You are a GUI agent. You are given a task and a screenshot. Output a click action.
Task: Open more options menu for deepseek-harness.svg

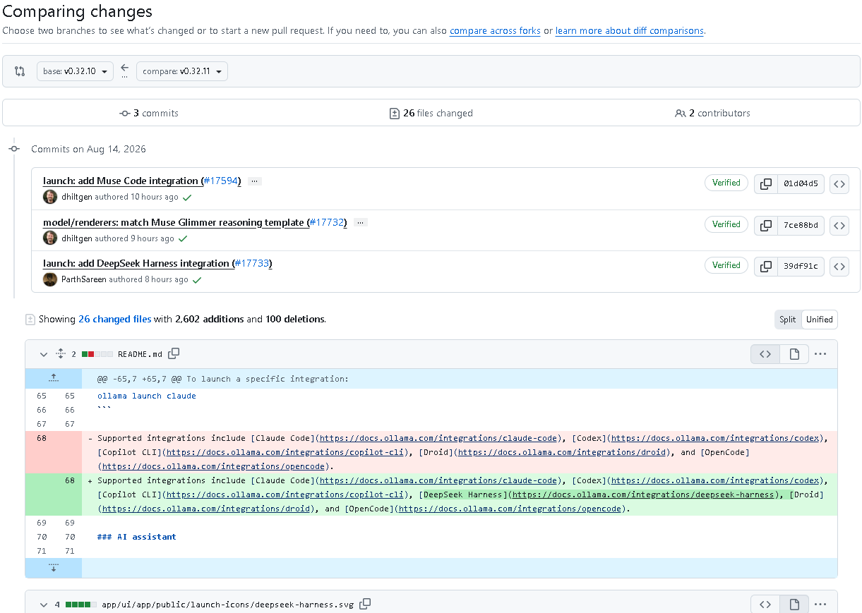[820, 605]
